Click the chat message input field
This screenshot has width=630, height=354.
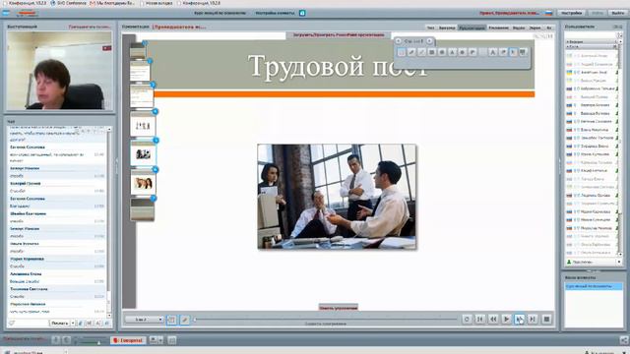[x=28, y=324]
